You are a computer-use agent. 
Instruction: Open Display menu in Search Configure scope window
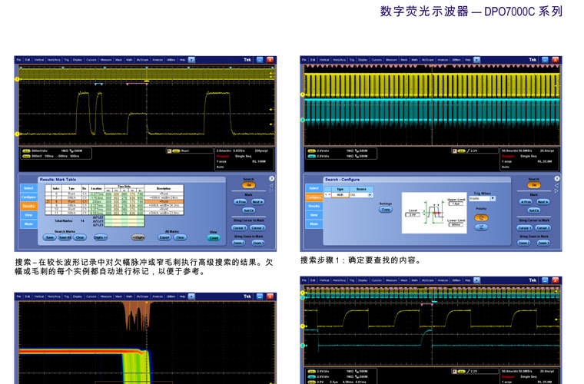point(363,60)
